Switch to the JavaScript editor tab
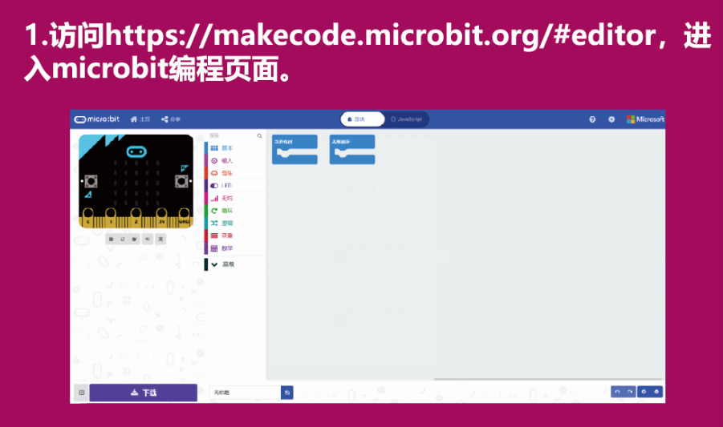Screen dimensions: 723x427 406,119
